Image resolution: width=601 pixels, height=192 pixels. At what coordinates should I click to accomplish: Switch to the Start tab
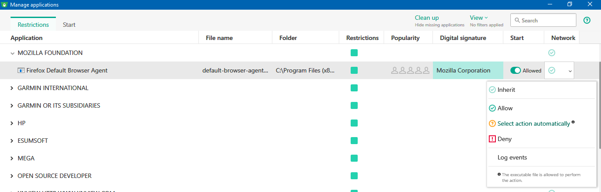tap(69, 25)
